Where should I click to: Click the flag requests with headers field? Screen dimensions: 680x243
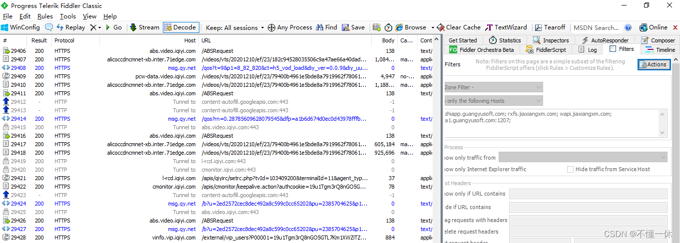coord(588,220)
